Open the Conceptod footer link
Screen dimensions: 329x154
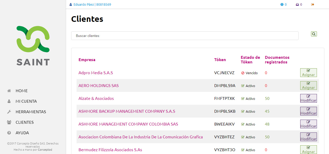click(45, 150)
